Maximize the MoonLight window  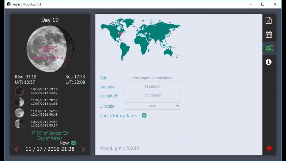click(263, 4)
